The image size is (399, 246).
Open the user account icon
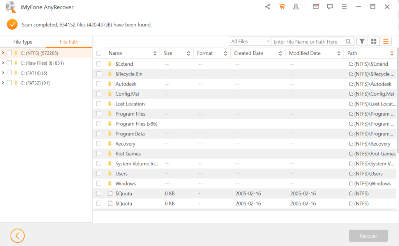pyautogui.click(x=296, y=7)
